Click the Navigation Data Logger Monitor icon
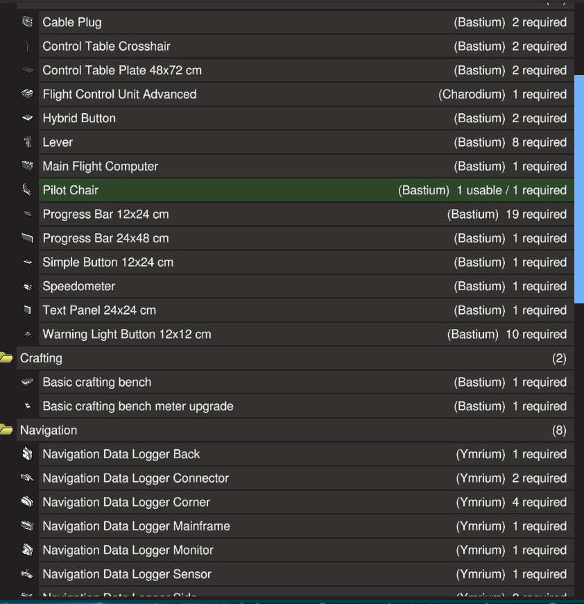Screen dimensions: 584x604 coord(27,551)
